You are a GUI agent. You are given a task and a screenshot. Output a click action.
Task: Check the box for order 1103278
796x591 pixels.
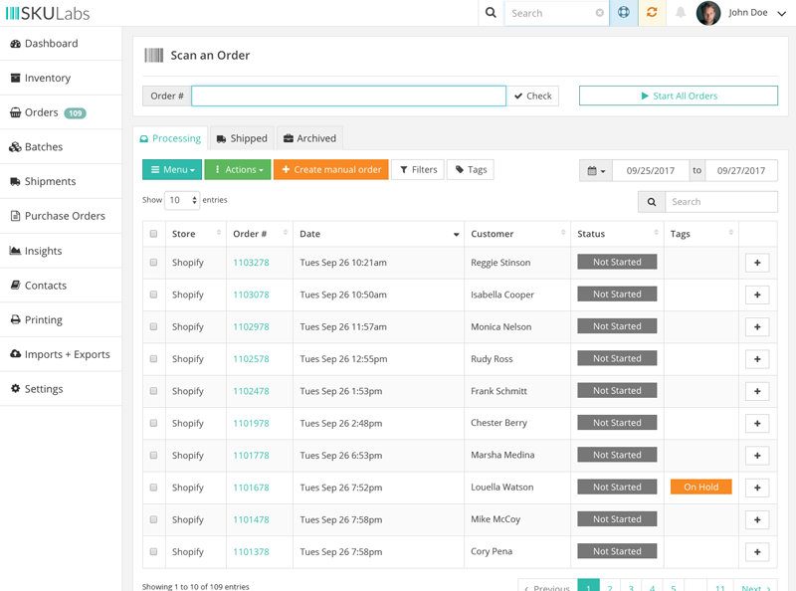click(x=154, y=263)
